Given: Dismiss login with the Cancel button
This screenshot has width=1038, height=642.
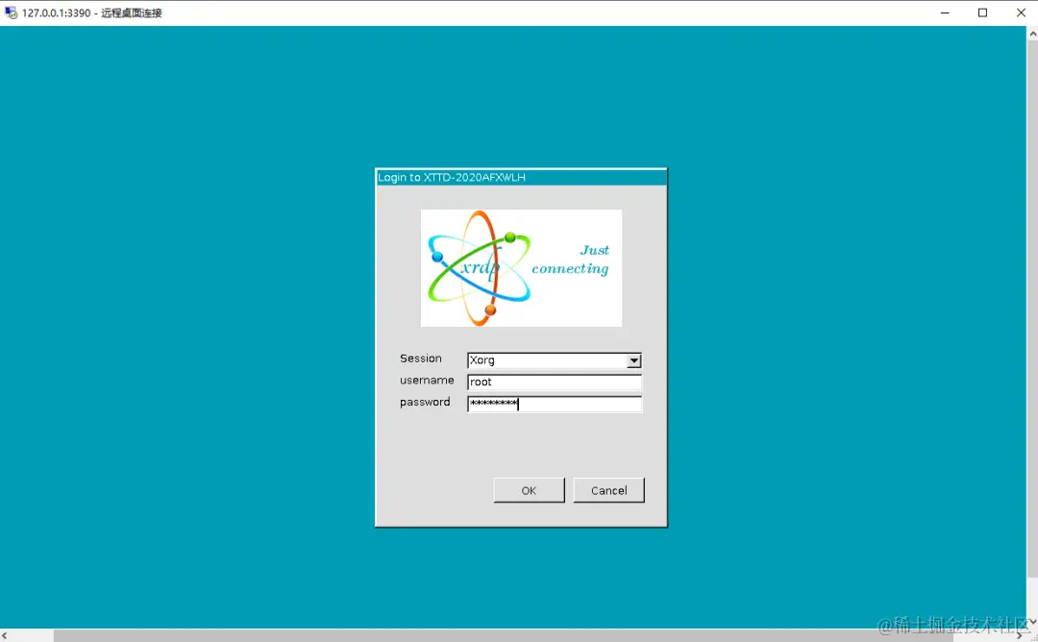Looking at the screenshot, I should coord(608,490).
